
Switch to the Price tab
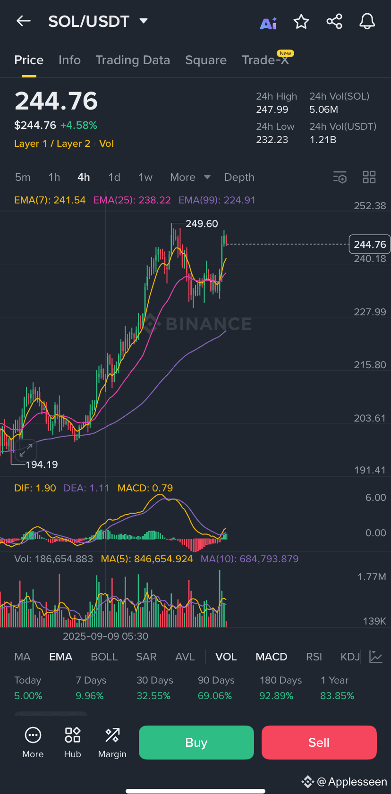click(29, 60)
